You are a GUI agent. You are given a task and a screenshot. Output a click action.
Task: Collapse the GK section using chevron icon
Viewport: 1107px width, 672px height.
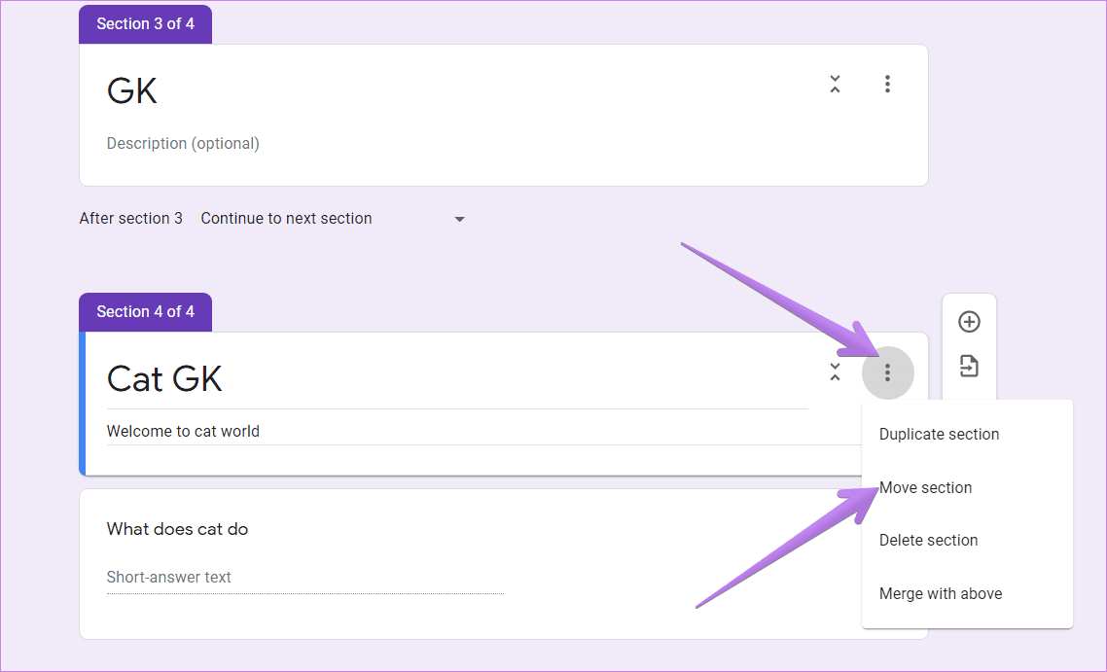pyautogui.click(x=835, y=84)
